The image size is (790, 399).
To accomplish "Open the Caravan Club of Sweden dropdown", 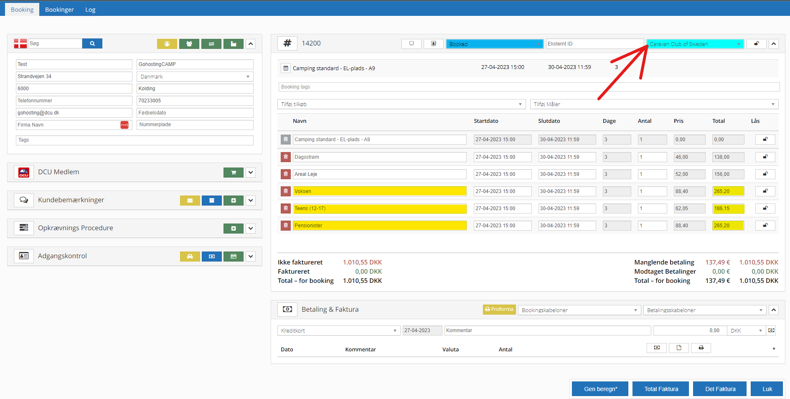I will tap(695, 44).
